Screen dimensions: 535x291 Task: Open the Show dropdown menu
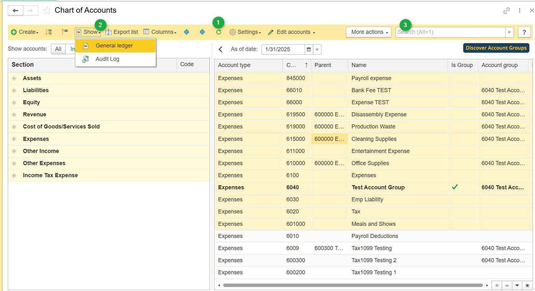pyautogui.click(x=88, y=32)
